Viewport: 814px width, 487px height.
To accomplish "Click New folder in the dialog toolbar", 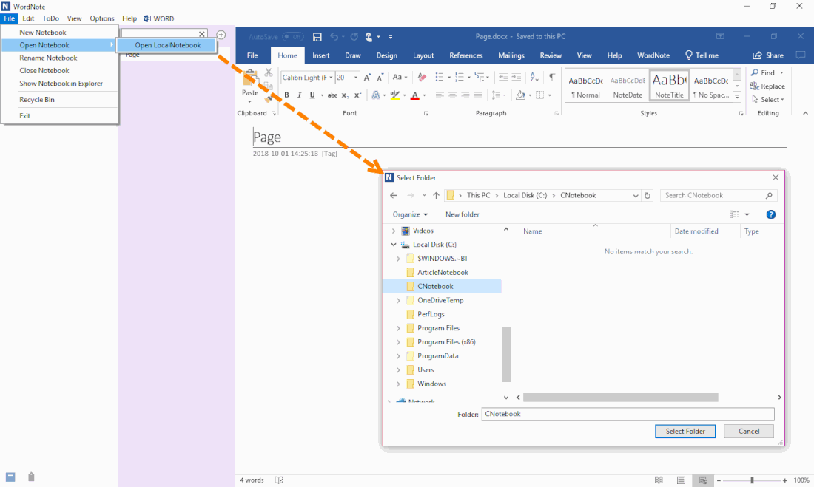I will [x=462, y=214].
